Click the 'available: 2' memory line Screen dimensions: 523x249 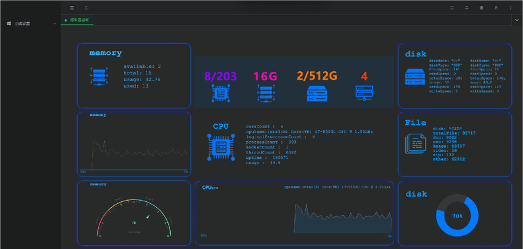pyautogui.click(x=143, y=66)
